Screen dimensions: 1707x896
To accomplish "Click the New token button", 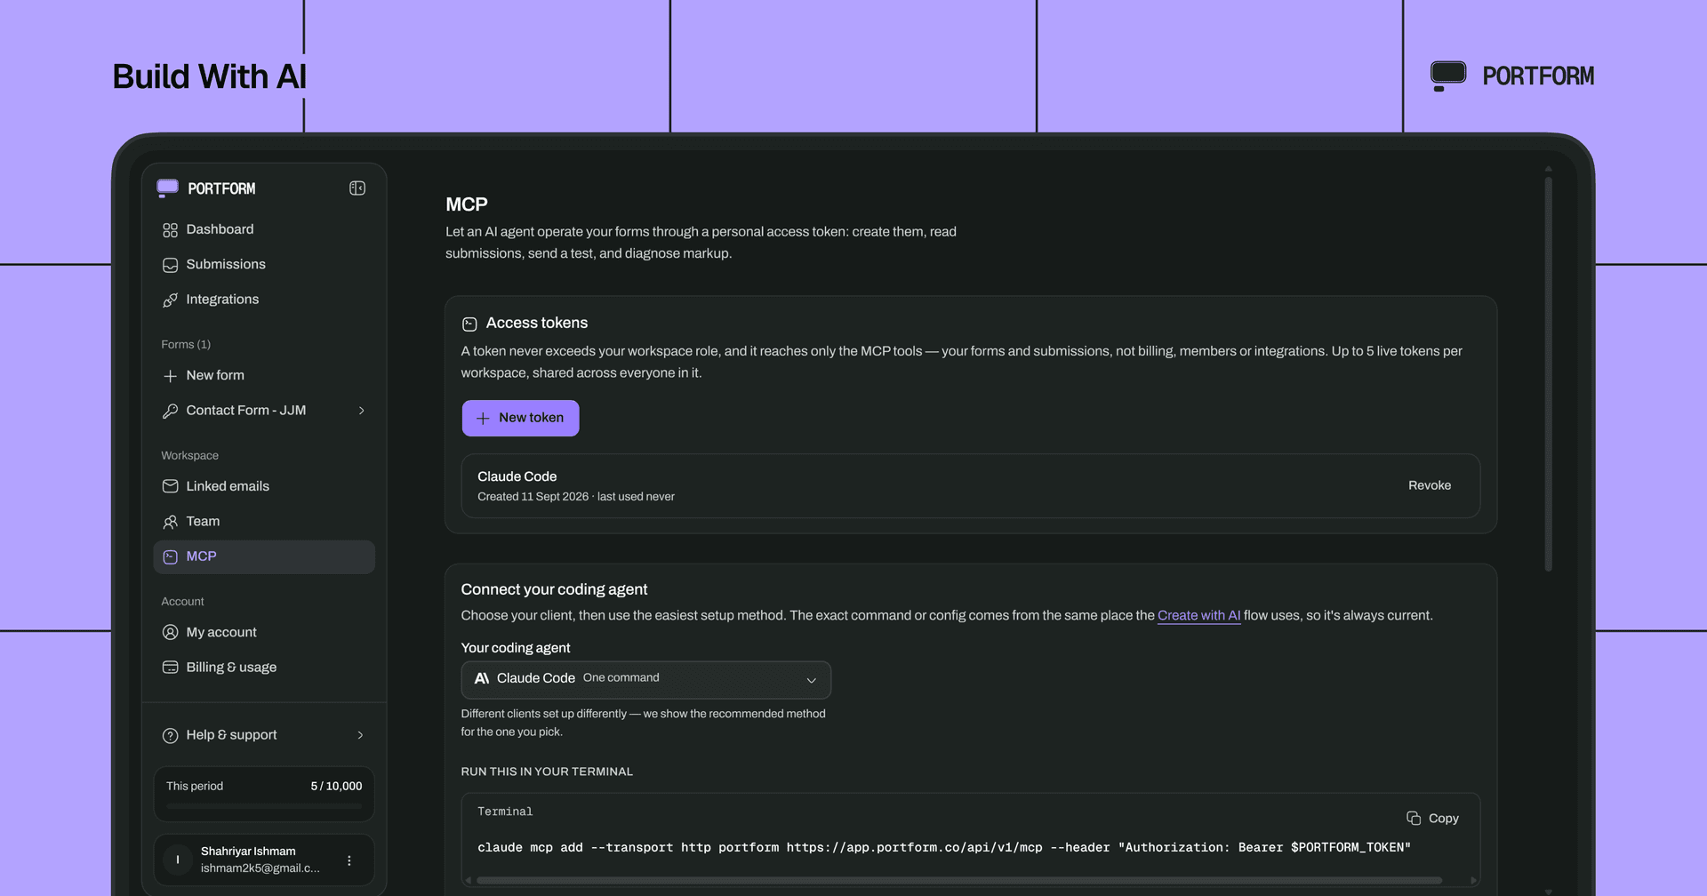I will pyautogui.click(x=520, y=418).
